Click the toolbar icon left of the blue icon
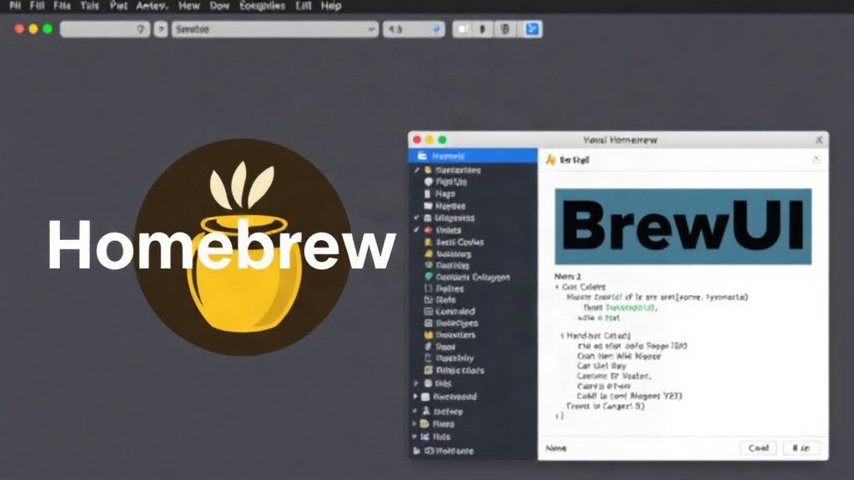This screenshot has width=854, height=480. click(505, 29)
